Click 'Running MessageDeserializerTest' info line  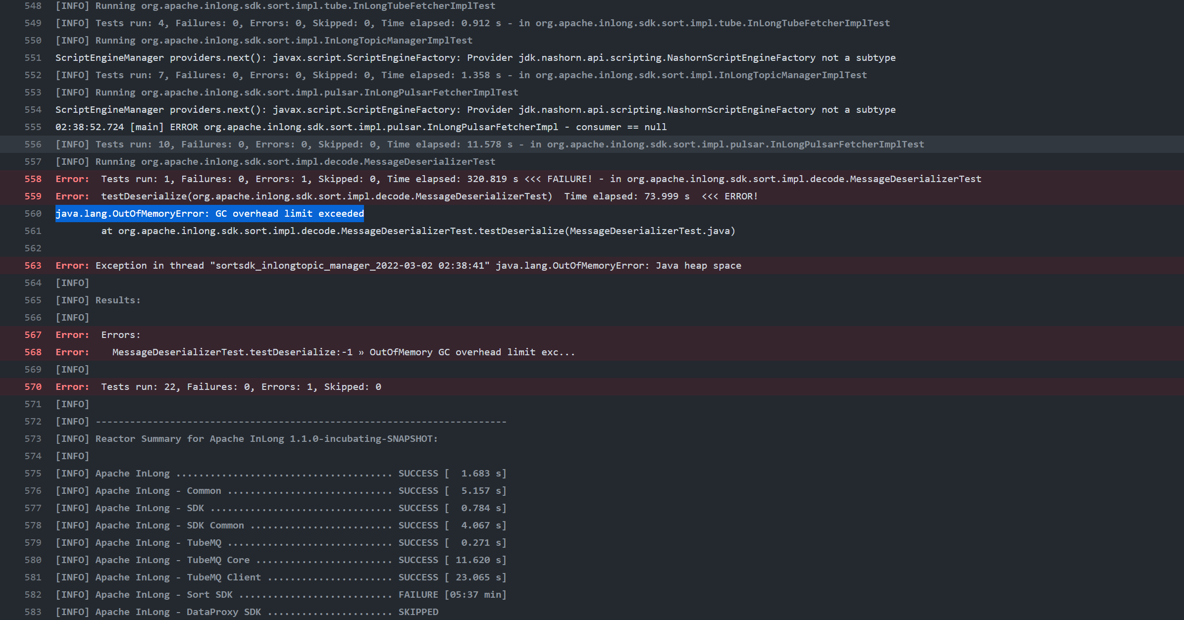pyautogui.click(x=275, y=162)
